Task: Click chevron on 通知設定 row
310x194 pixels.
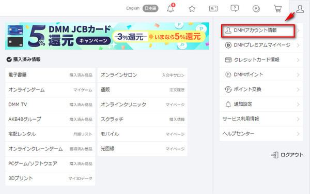Action: pos(298,105)
